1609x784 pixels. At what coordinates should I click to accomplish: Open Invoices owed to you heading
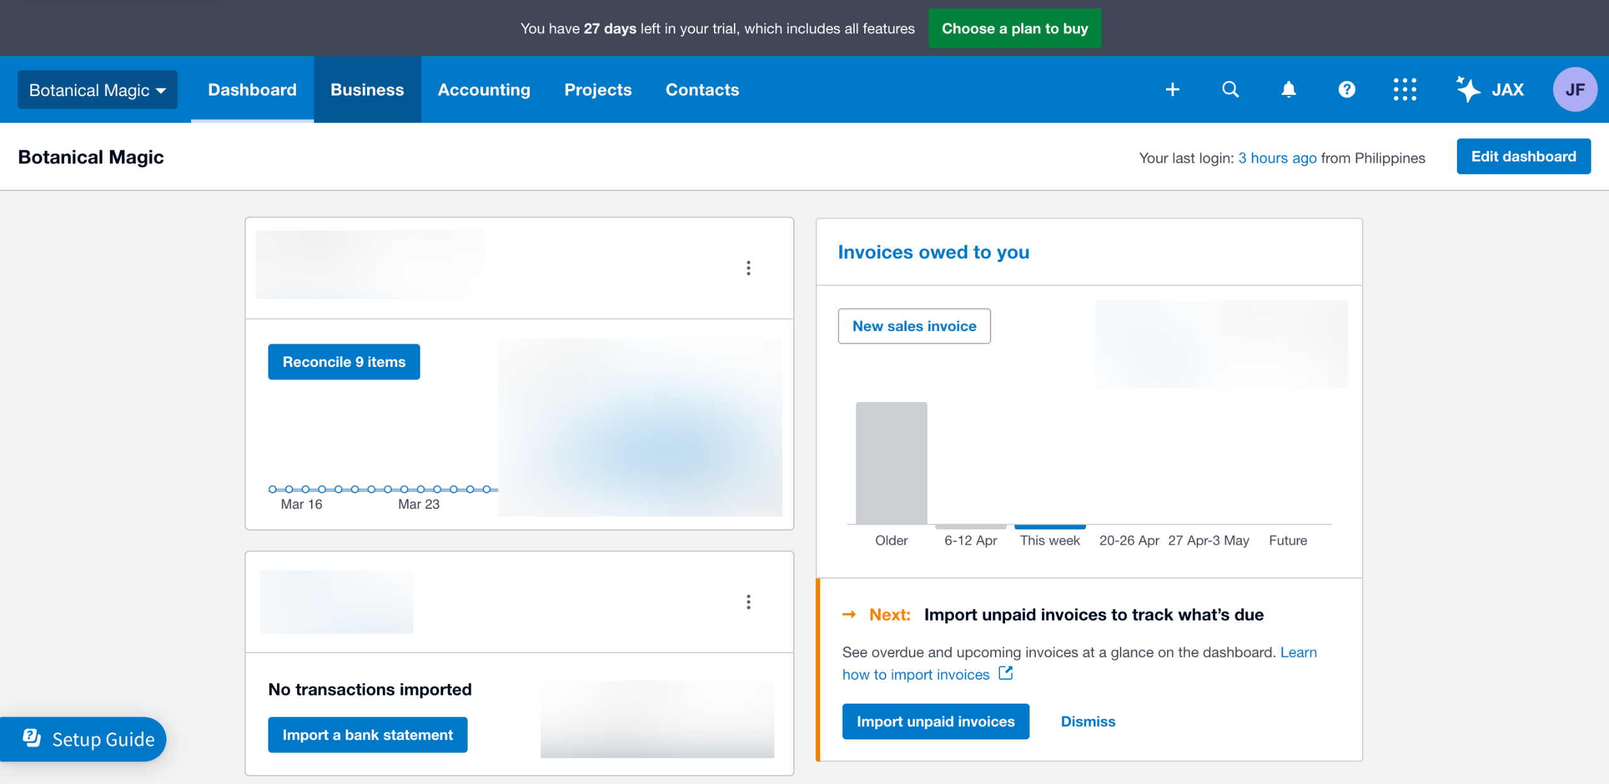pos(933,252)
